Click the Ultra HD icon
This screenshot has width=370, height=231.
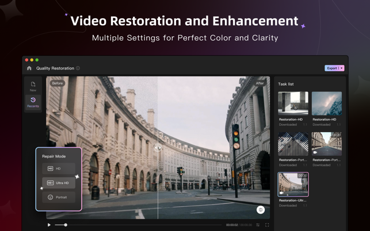click(x=50, y=183)
